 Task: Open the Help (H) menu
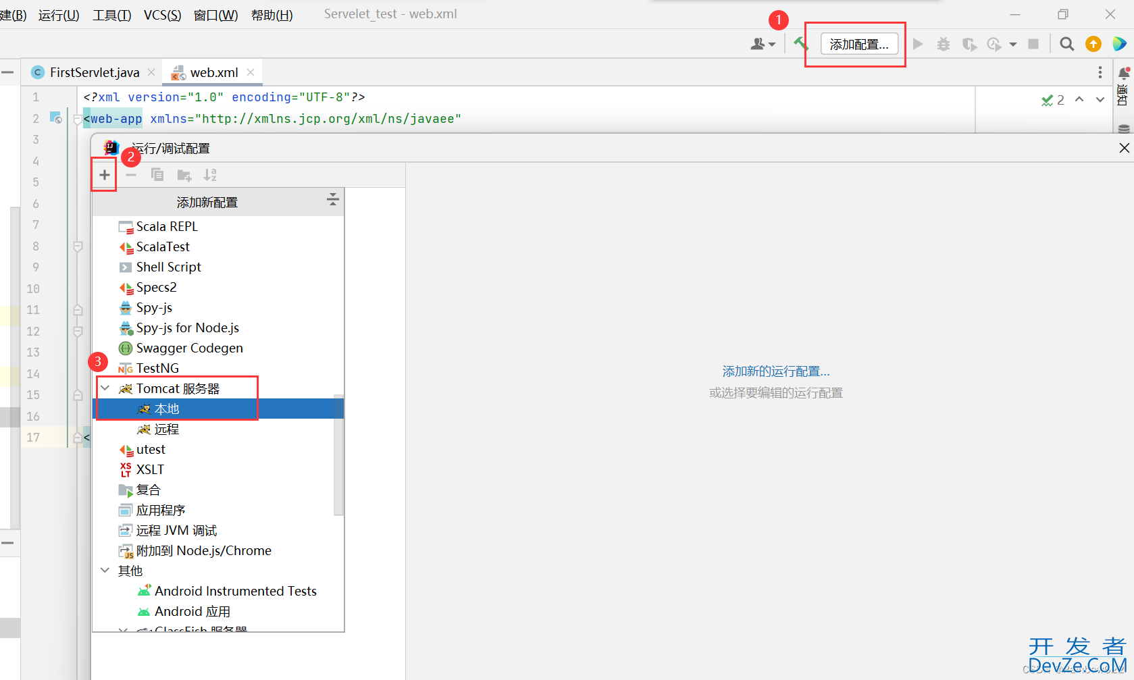click(272, 15)
